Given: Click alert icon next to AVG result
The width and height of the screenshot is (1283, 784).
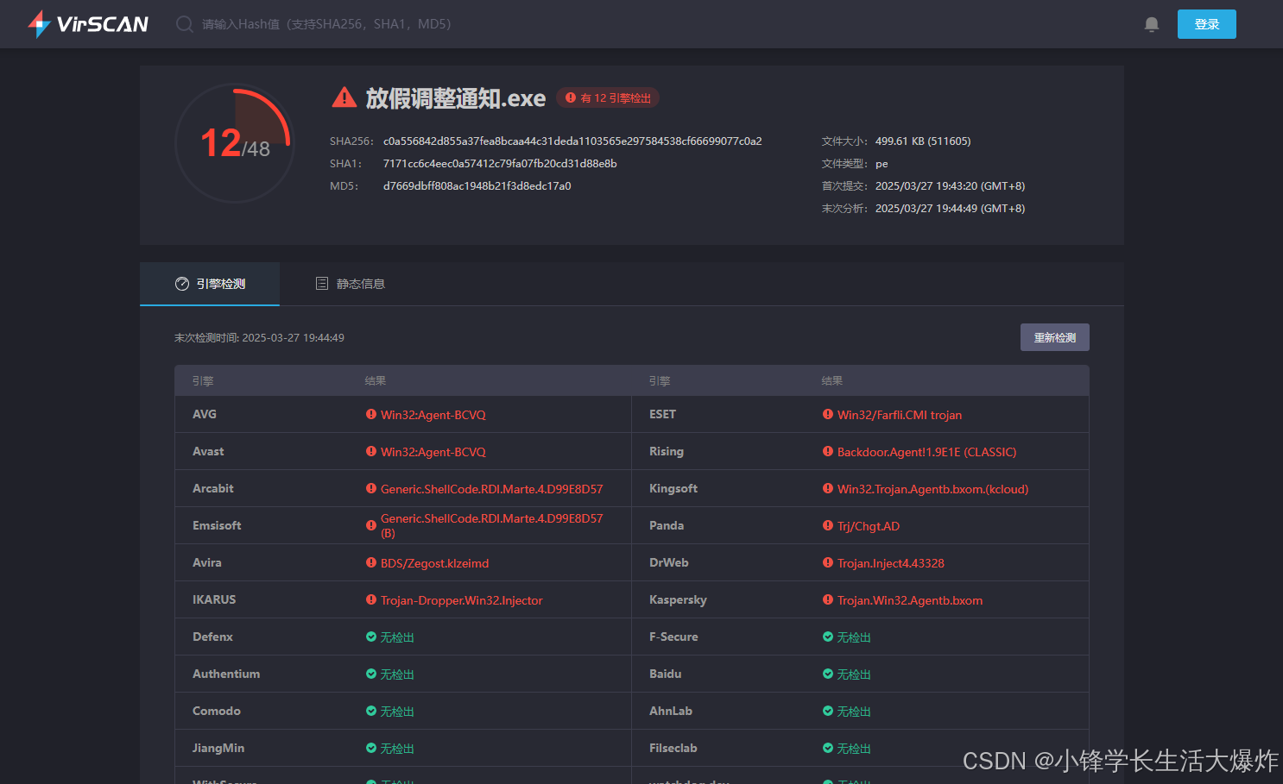Looking at the screenshot, I should click(371, 414).
